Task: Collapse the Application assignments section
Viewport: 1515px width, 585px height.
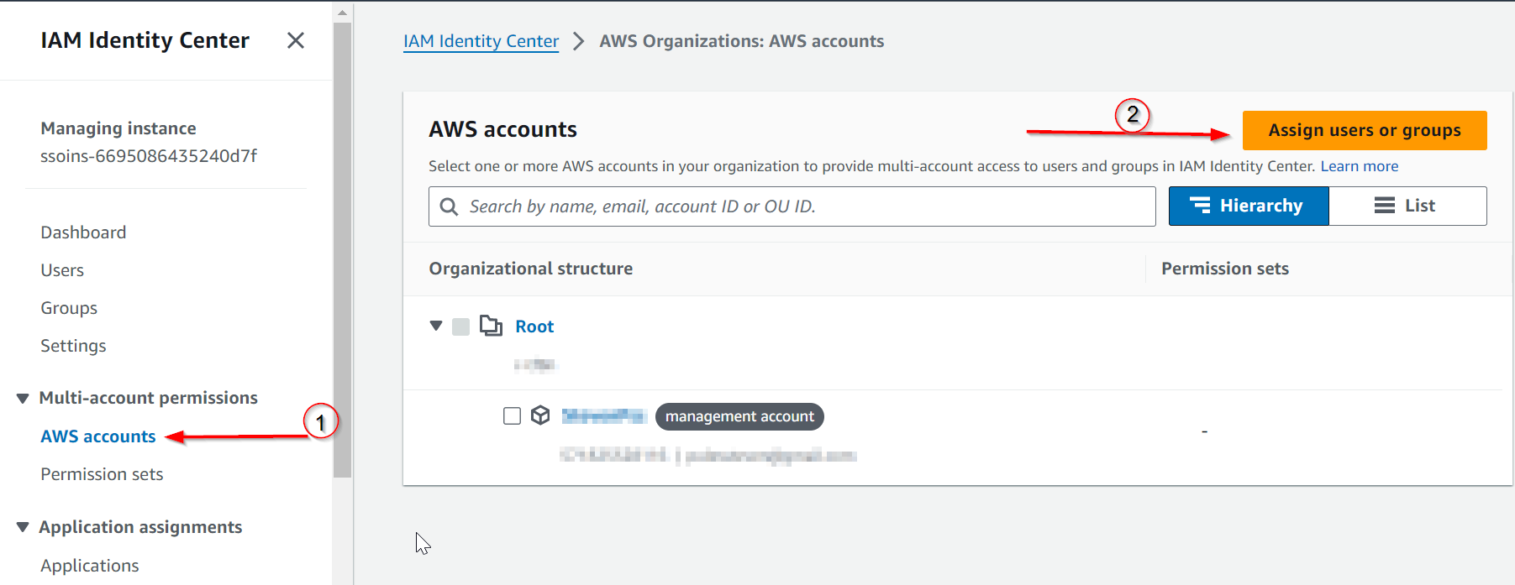Action: 23,527
